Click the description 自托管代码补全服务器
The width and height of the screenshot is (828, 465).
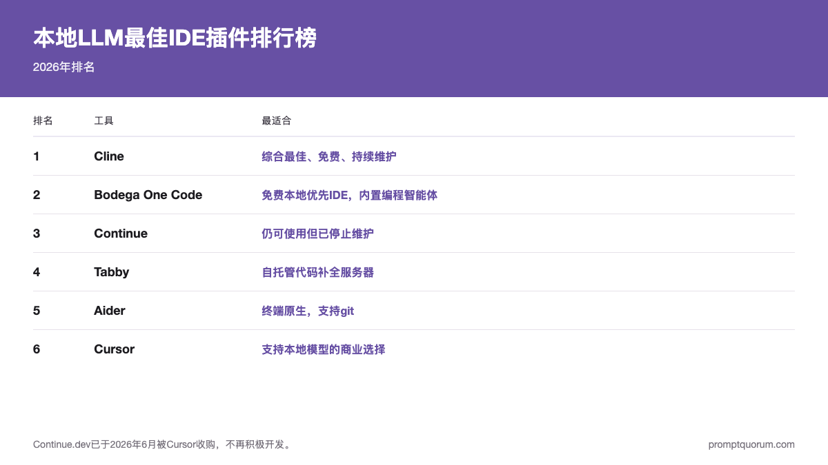click(318, 272)
